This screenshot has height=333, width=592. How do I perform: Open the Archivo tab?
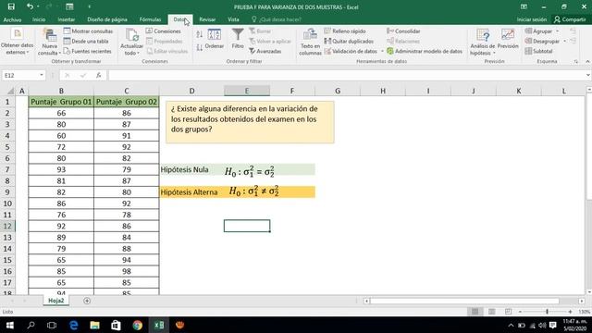click(12, 19)
